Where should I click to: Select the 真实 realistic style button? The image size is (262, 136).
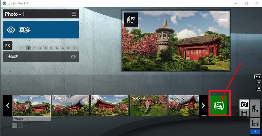pos(41,30)
